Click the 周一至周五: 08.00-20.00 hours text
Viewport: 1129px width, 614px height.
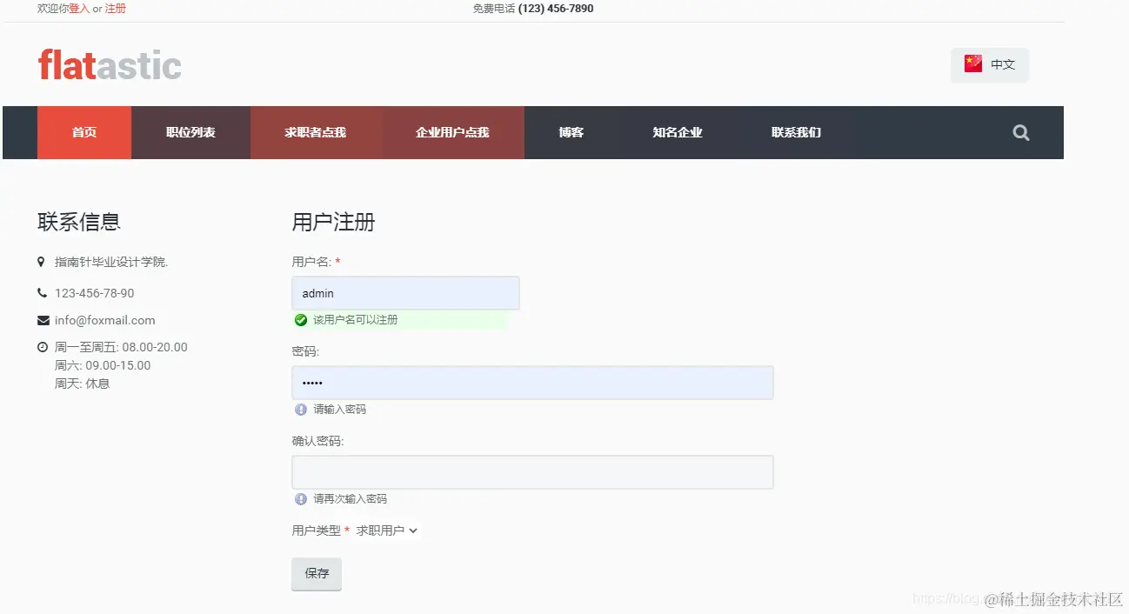click(x=121, y=347)
